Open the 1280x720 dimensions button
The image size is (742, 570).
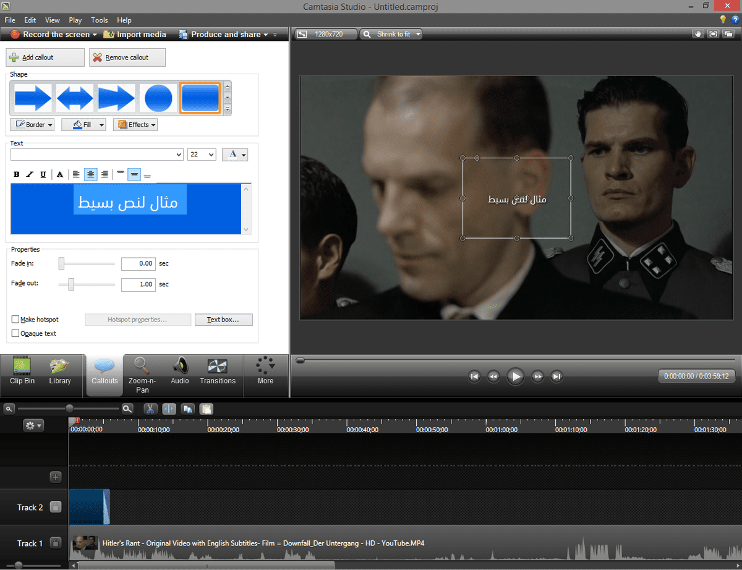326,35
